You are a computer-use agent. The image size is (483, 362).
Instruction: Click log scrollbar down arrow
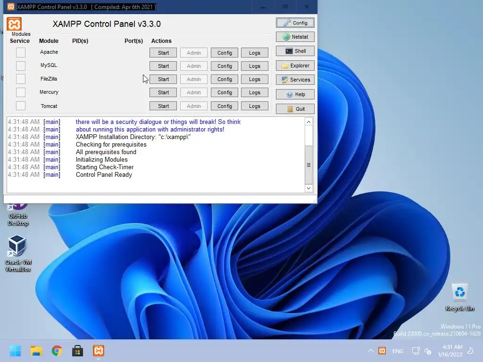(308, 188)
